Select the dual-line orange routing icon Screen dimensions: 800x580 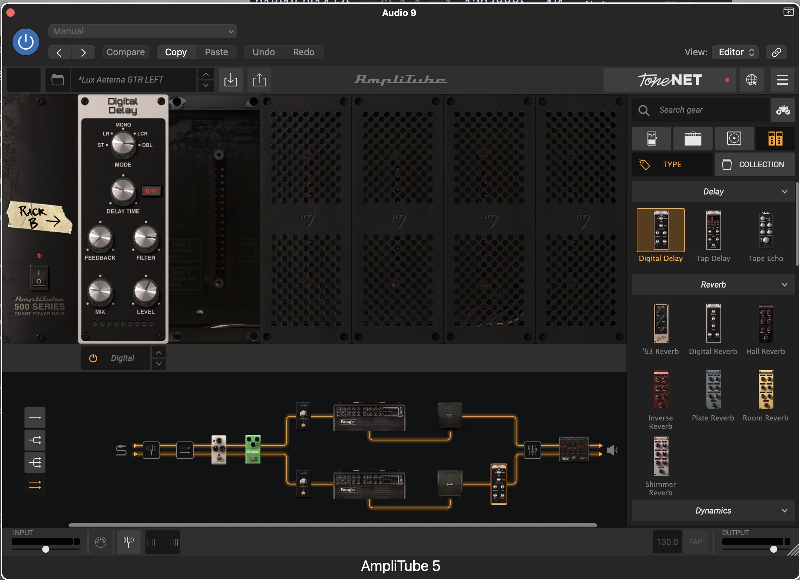tap(35, 486)
